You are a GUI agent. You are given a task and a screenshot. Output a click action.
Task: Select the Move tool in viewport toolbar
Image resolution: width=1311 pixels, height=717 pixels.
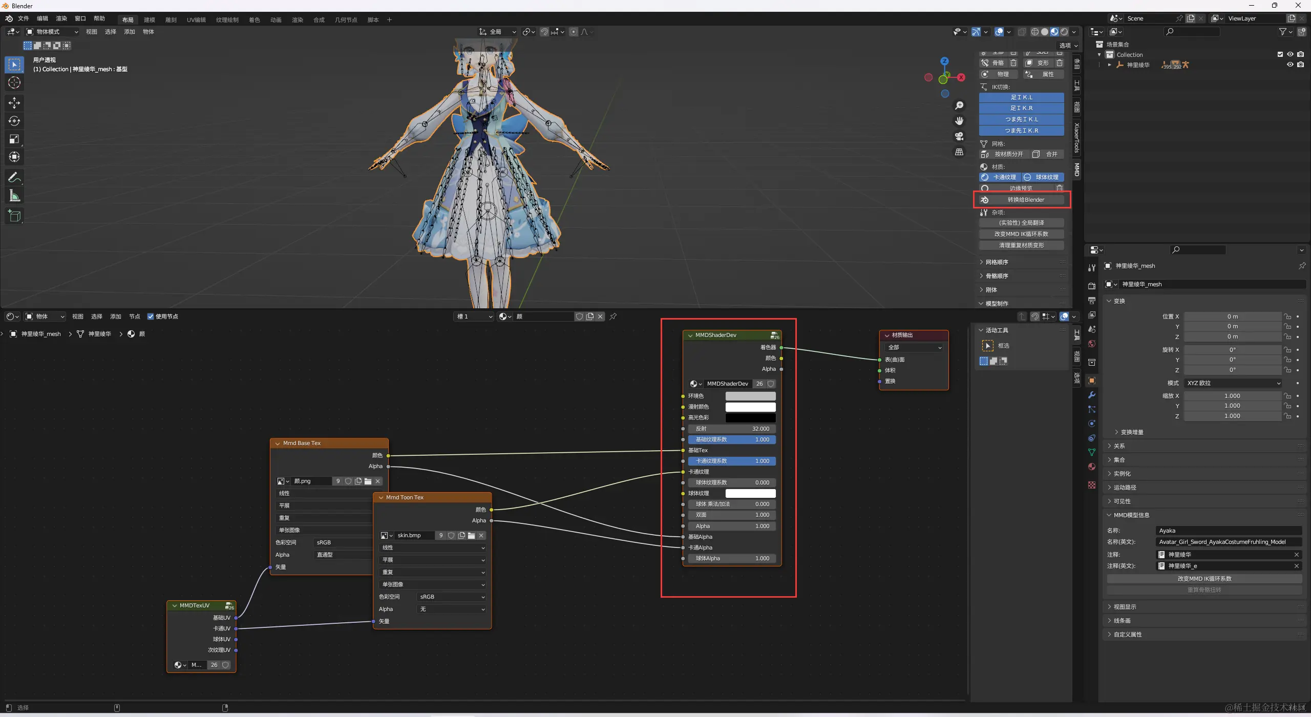pyautogui.click(x=14, y=103)
